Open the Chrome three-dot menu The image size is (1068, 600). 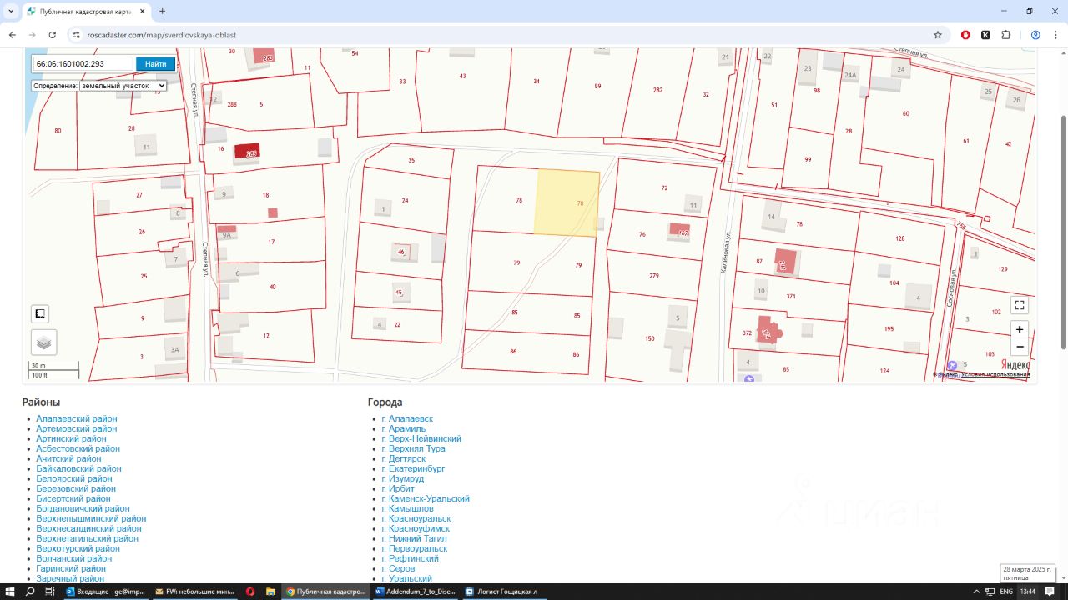click(x=1055, y=35)
